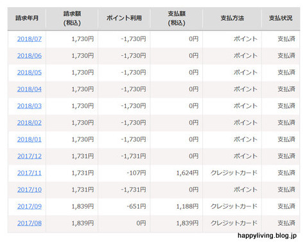Open the 2018/04 billing month link
Image resolution: width=307 pixels, height=248 pixels.
pyautogui.click(x=30, y=89)
